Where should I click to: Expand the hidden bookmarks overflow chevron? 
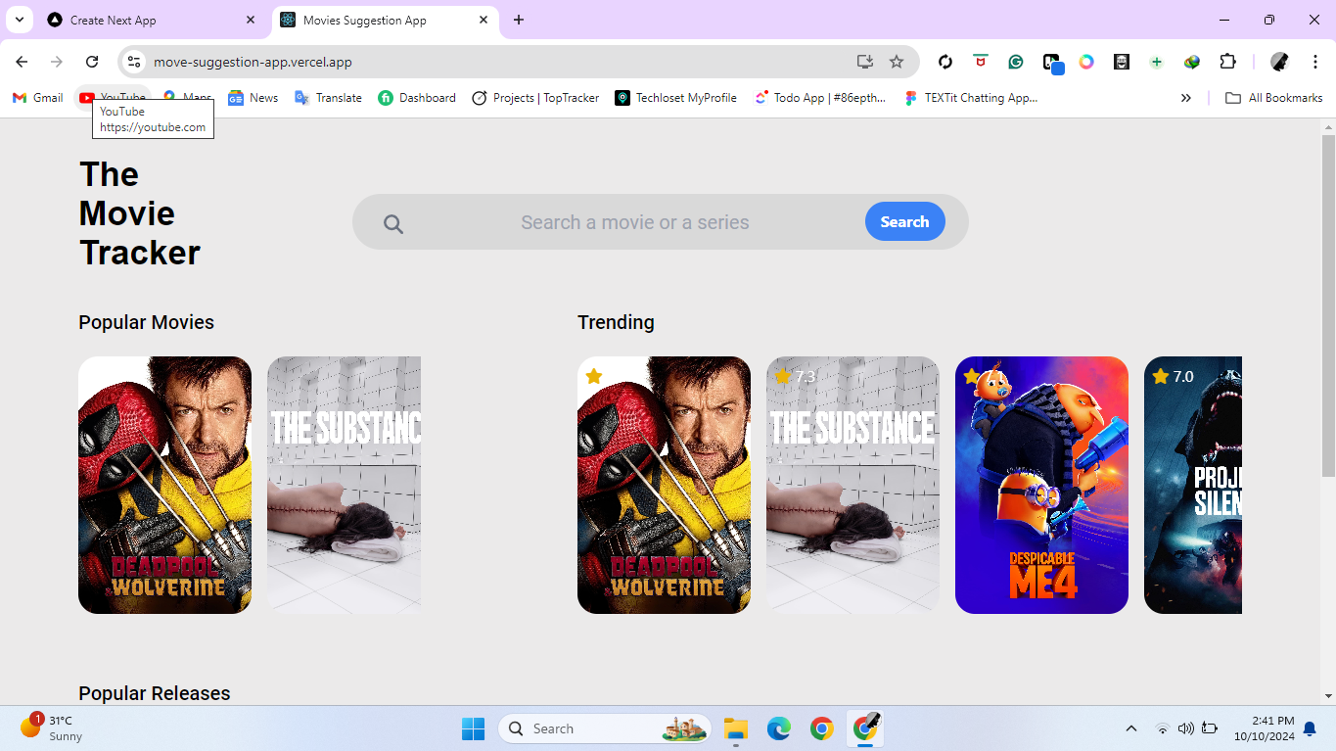pos(1185,98)
